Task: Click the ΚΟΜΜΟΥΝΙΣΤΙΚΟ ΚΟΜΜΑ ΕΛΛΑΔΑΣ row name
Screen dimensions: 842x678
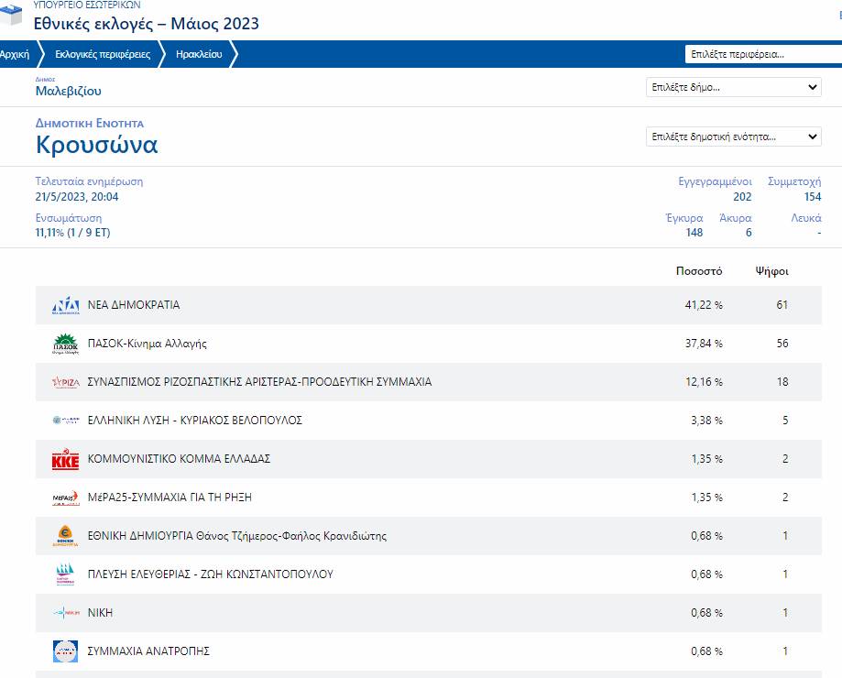Action: tap(179, 459)
